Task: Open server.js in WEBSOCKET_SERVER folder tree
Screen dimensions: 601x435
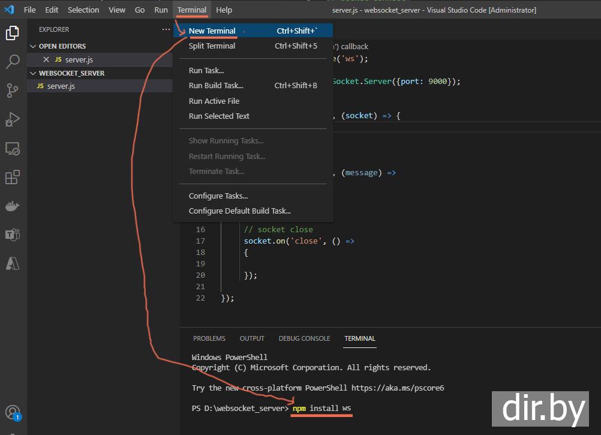Action: coord(61,86)
